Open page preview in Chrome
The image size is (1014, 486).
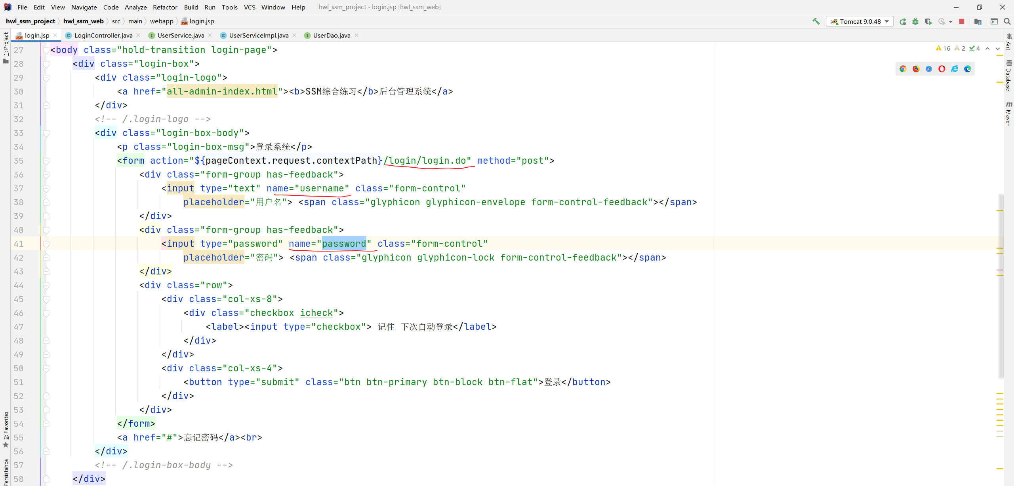pyautogui.click(x=903, y=69)
